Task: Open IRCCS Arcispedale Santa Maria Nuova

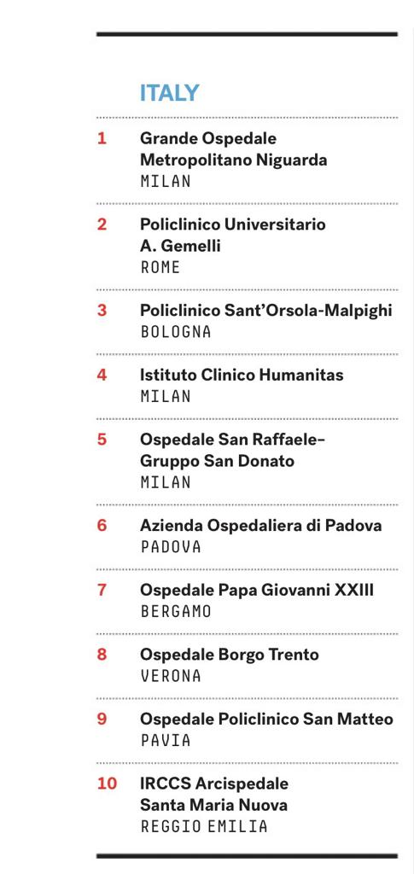Action: pyautogui.click(x=214, y=795)
